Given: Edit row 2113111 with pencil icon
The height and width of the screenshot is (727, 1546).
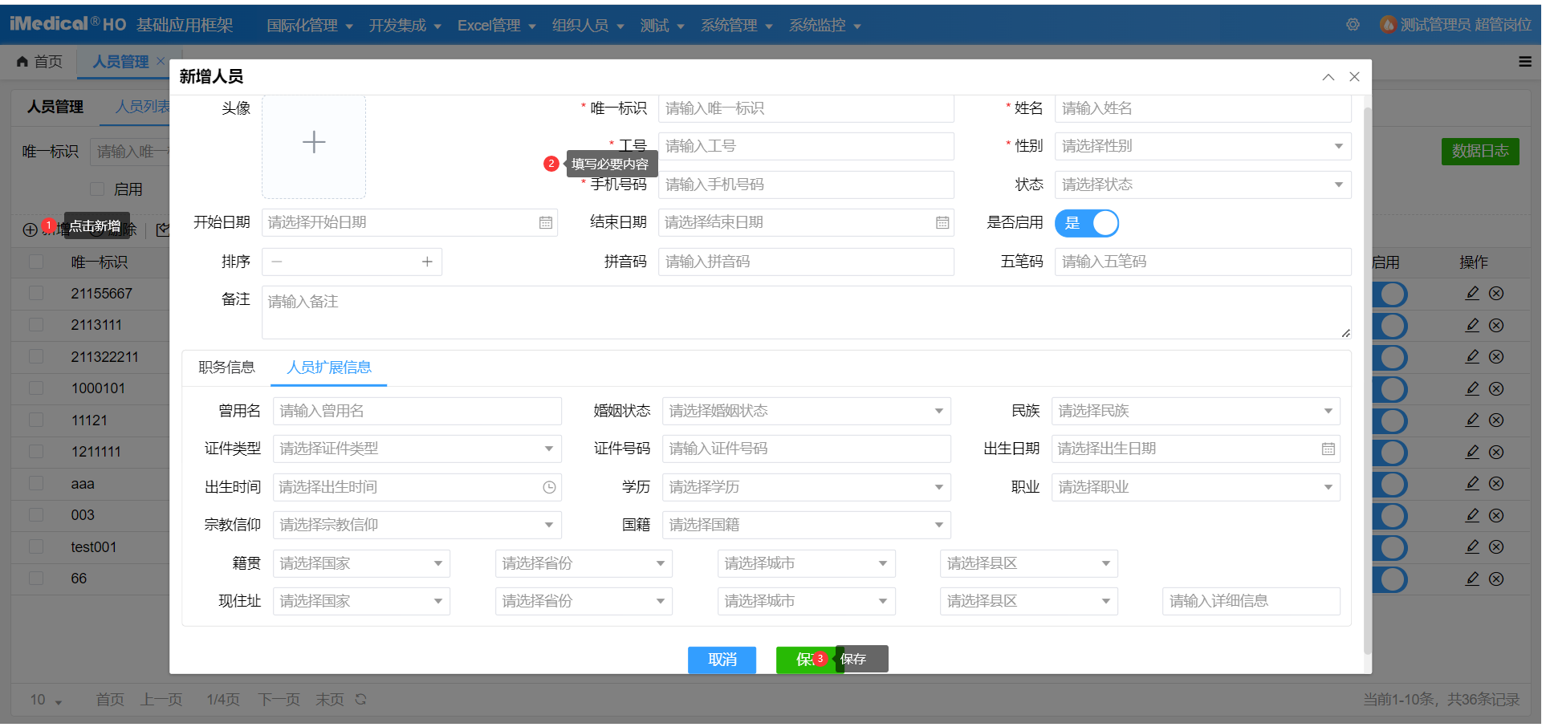Looking at the screenshot, I should [1472, 326].
